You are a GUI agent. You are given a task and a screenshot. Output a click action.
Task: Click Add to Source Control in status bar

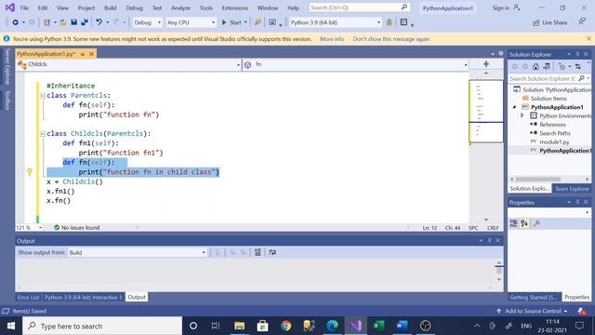pyautogui.click(x=533, y=311)
